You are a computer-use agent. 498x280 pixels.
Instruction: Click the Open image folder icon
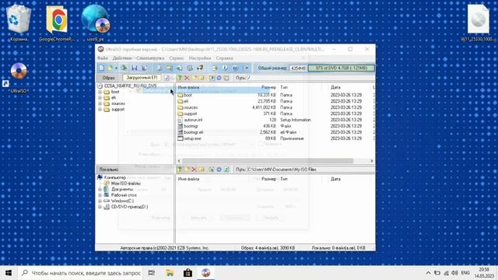click(x=110, y=68)
